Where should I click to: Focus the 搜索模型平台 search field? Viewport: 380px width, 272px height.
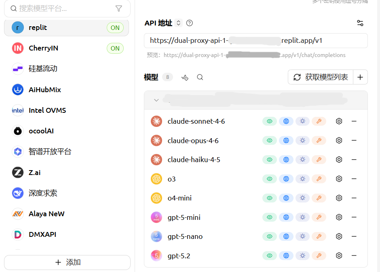coord(68,9)
